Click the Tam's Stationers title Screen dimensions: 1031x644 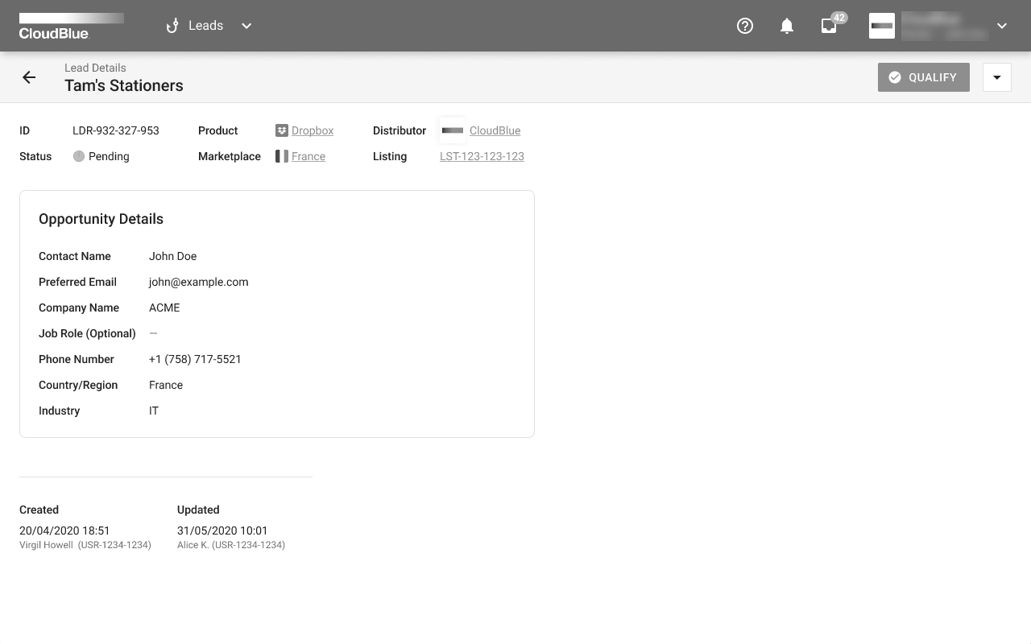pos(124,85)
